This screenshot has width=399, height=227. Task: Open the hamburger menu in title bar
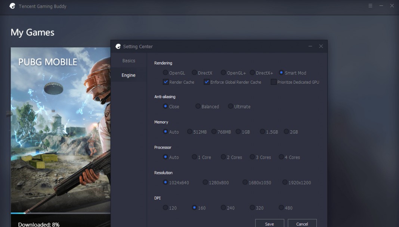[370, 6]
